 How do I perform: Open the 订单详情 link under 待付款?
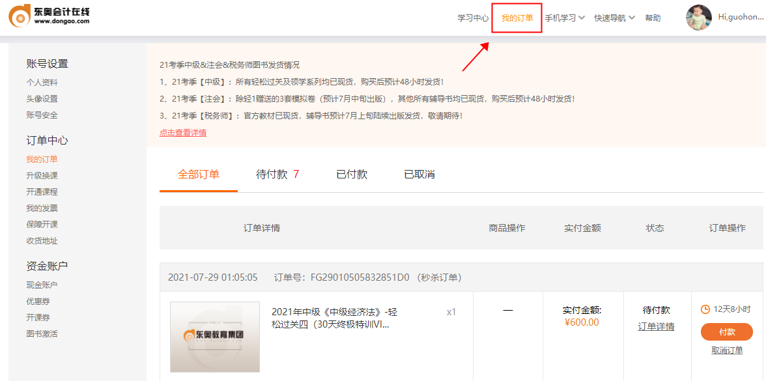coord(656,327)
